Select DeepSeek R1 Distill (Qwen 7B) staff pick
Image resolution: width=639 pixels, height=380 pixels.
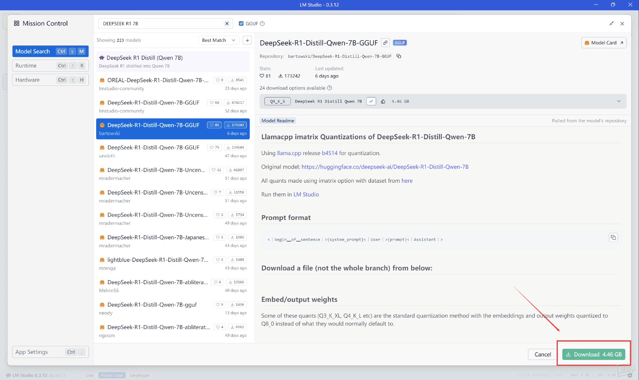click(x=173, y=62)
